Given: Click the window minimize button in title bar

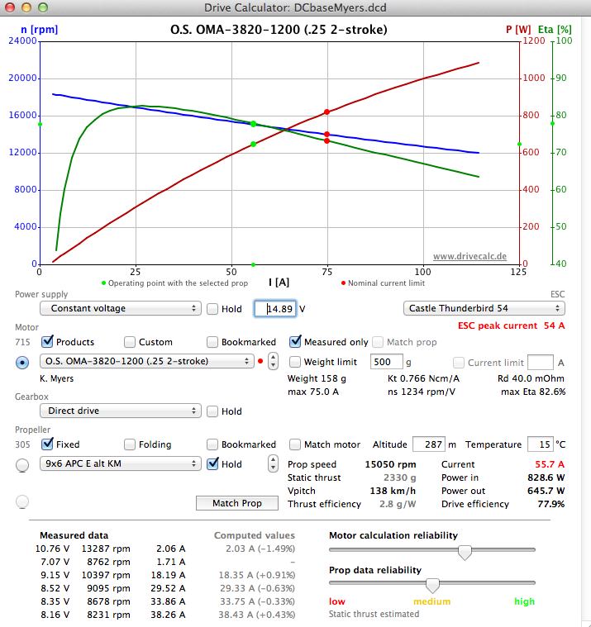Looking at the screenshot, I should [x=26, y=7].
